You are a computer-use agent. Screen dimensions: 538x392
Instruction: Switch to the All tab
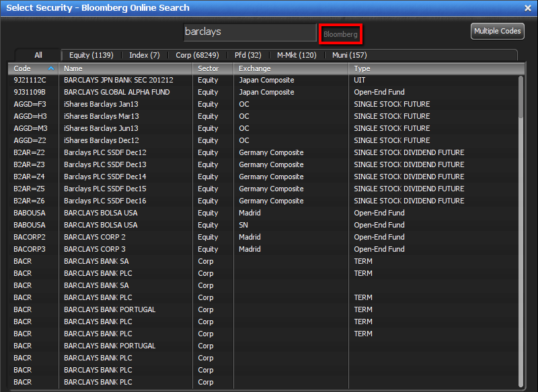(38, 55)
